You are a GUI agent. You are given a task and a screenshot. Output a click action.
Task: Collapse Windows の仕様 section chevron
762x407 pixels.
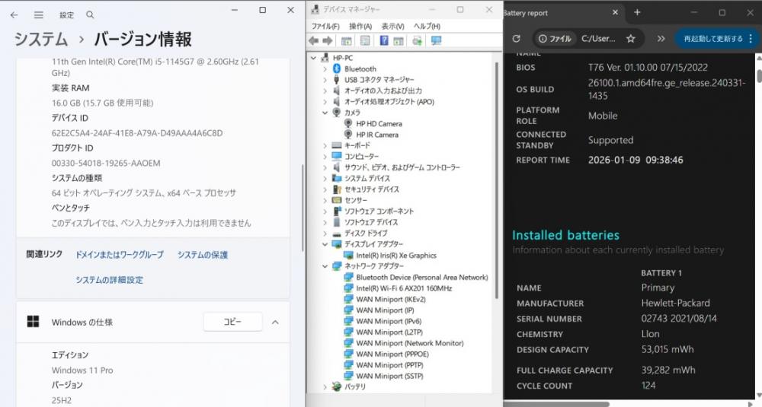click(x=275, y=322)
